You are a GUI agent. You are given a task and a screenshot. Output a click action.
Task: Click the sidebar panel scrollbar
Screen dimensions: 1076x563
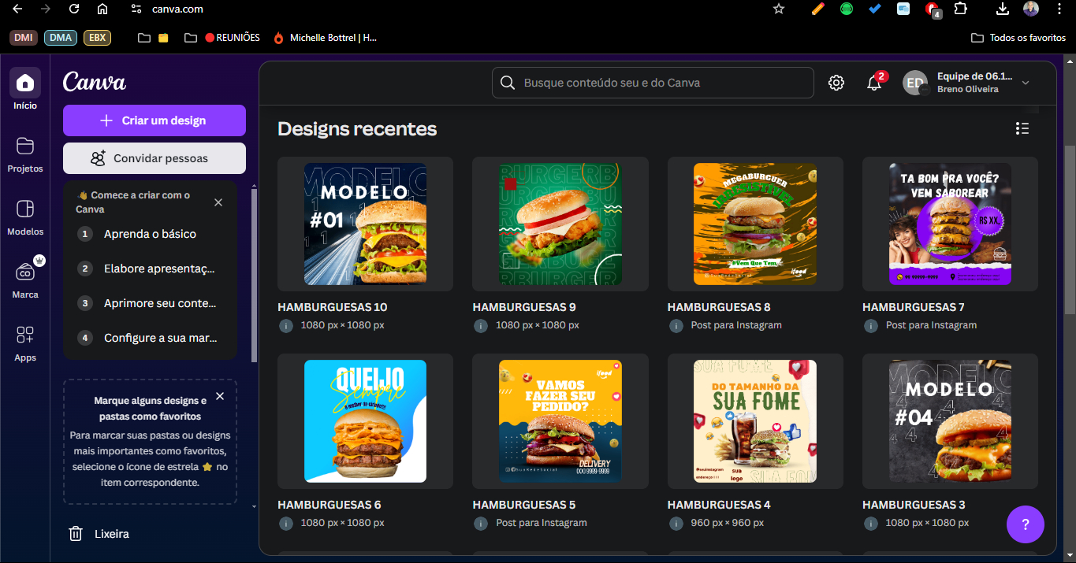click(254, 276)
